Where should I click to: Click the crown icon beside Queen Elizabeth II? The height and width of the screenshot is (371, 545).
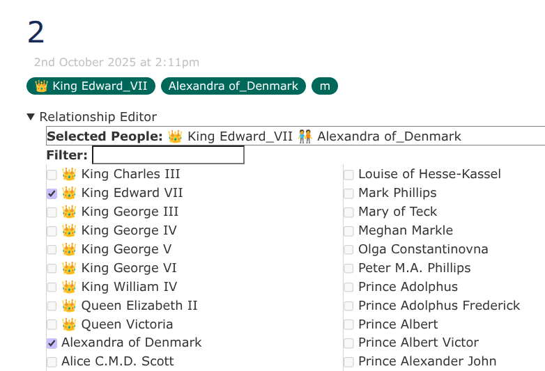(x=68, y=306)
